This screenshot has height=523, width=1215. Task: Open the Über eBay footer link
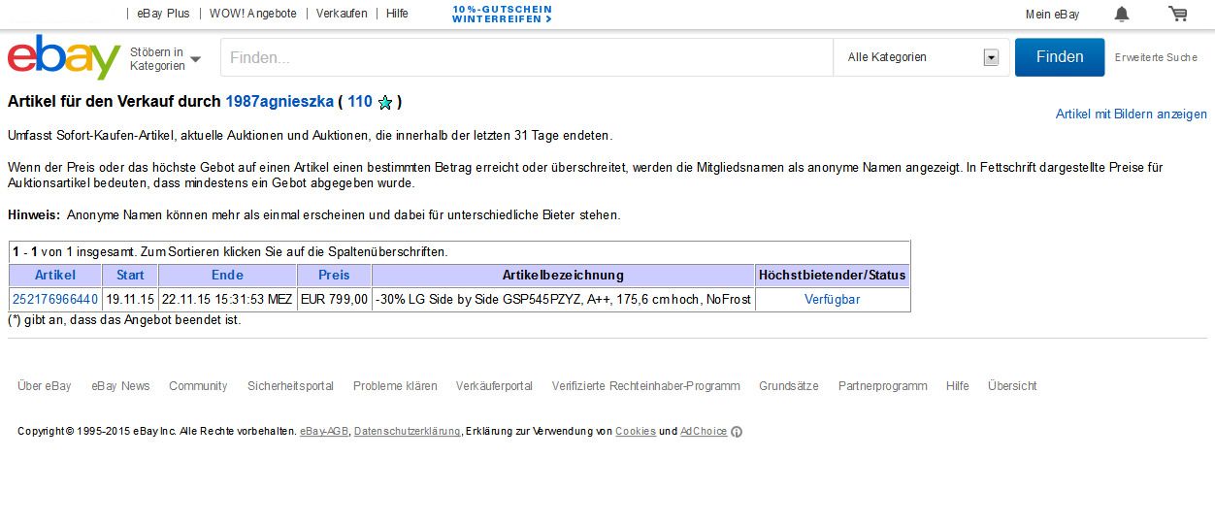(x=45, y=385)
